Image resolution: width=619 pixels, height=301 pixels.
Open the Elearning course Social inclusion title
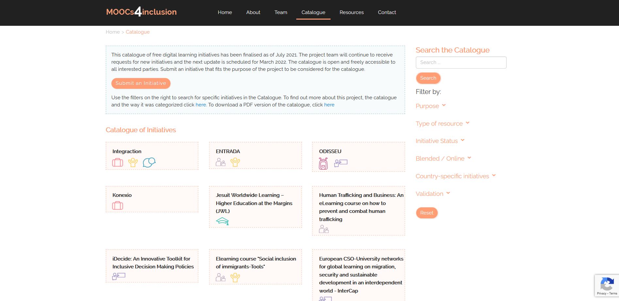tap(256, 263)
